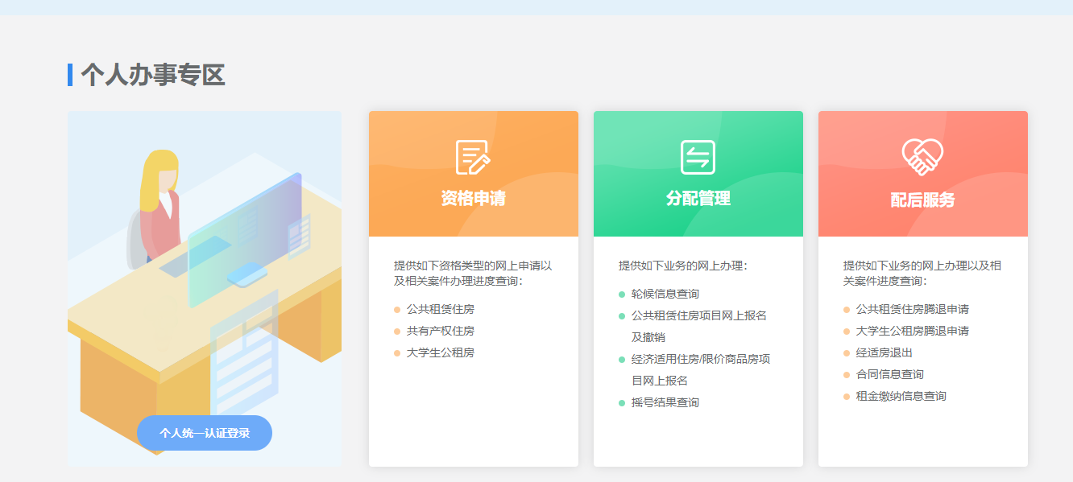This screenshot has width=1073, height=482.
Task: Open 合同信息查询 link
Action: [x=889, y=374]
